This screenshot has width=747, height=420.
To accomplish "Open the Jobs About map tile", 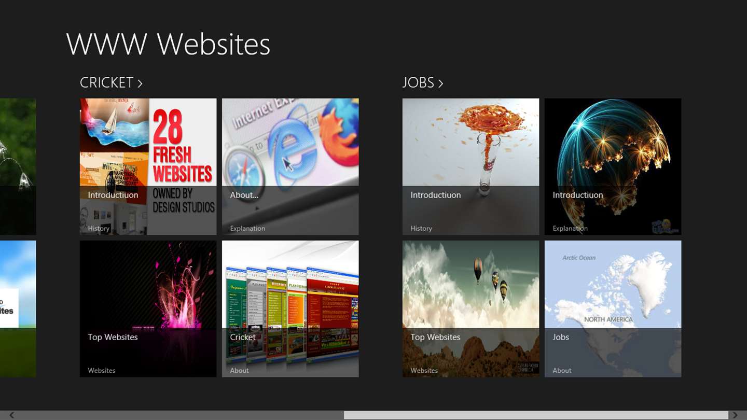I will coord(613,309).
